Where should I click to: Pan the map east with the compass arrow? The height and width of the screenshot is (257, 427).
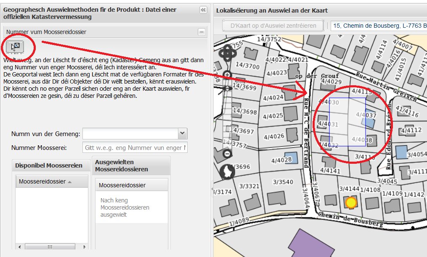233,53
